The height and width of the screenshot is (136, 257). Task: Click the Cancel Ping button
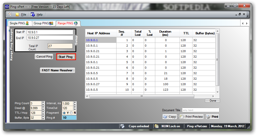(44, 57)
